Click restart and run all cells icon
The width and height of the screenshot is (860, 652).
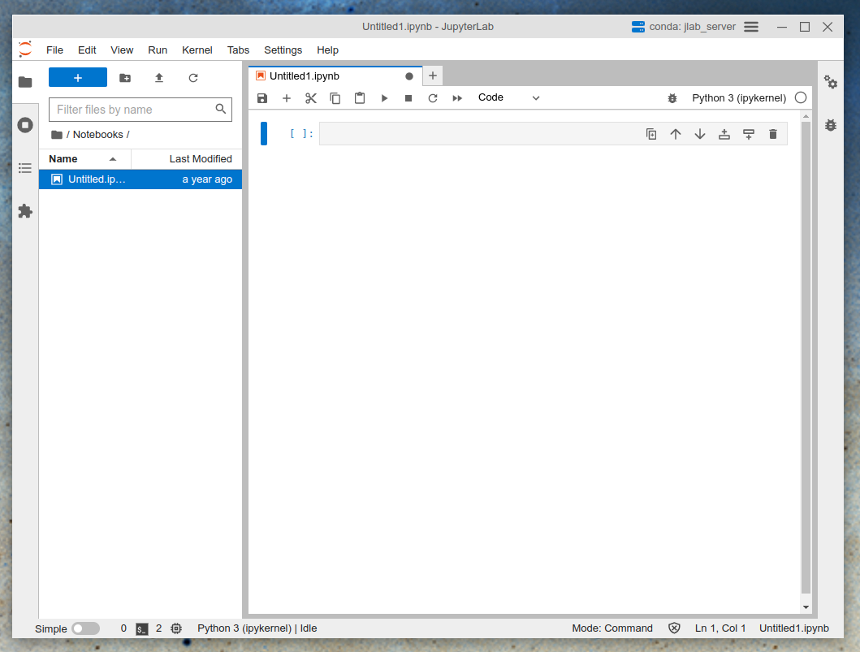(457, 98)
